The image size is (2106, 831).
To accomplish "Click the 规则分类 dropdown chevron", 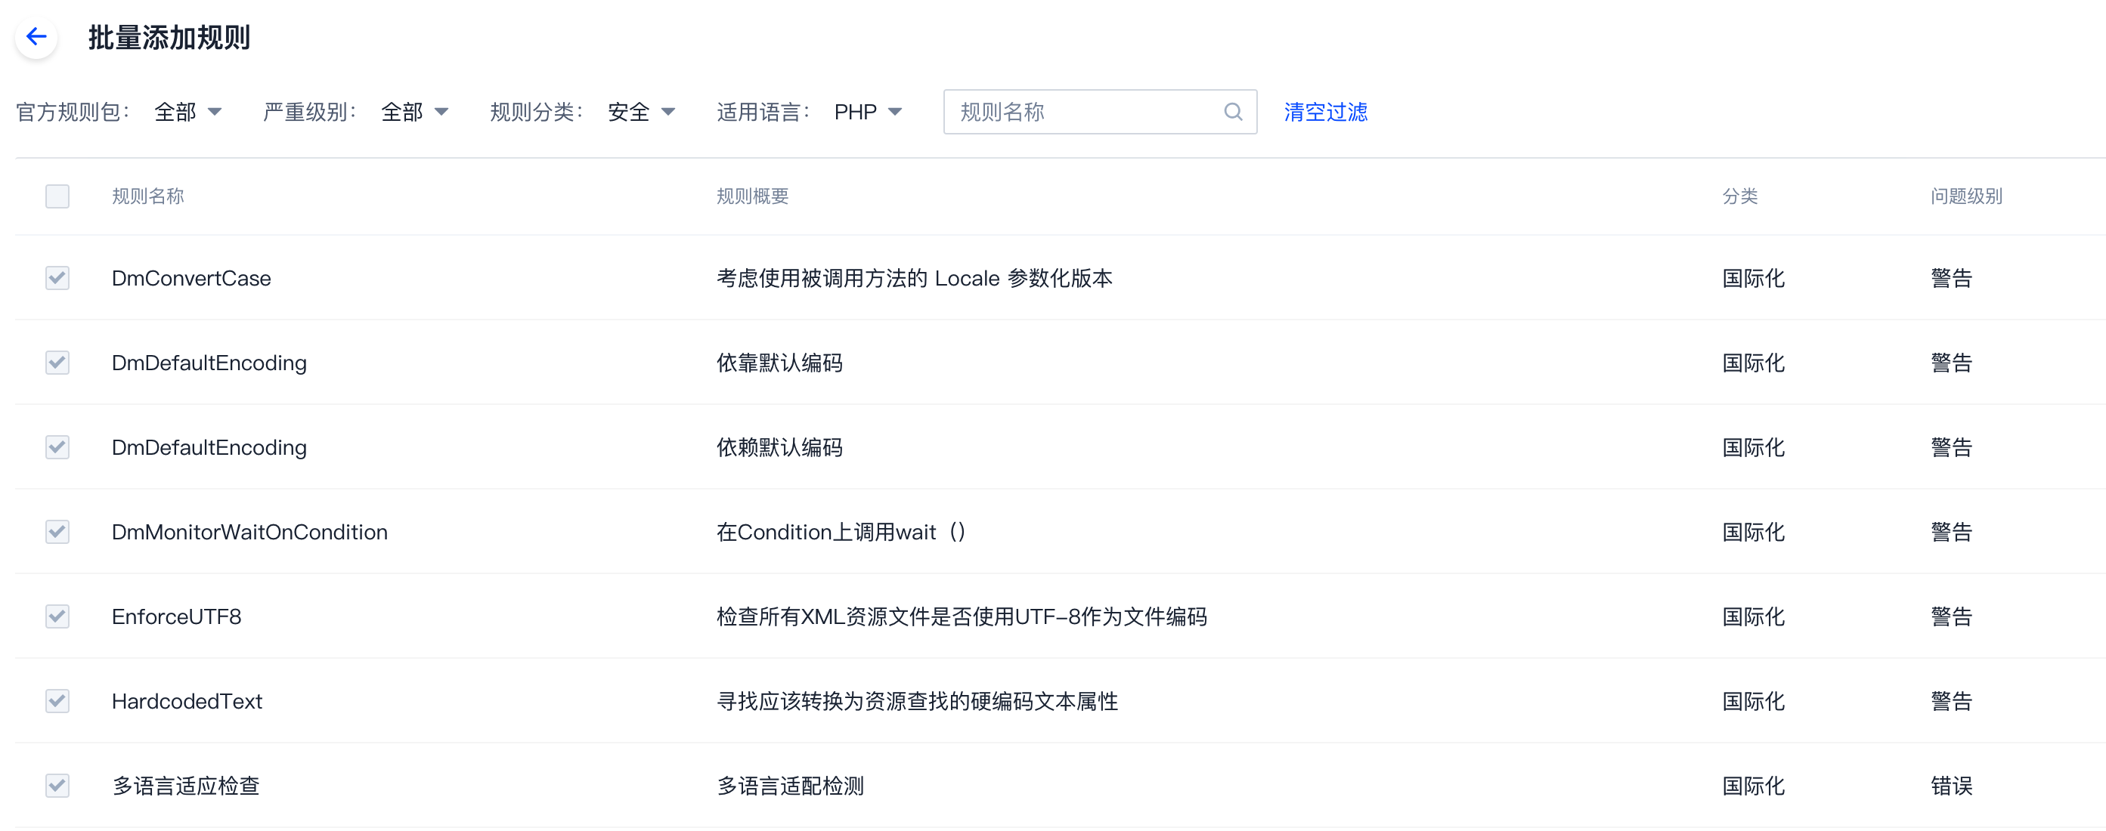I will pyautogui.click(x=669, y=112).
